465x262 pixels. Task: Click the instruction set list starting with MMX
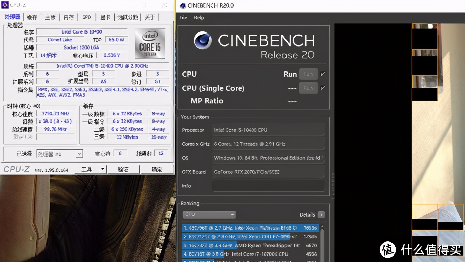pyautogui.click(x=102, y=92)
